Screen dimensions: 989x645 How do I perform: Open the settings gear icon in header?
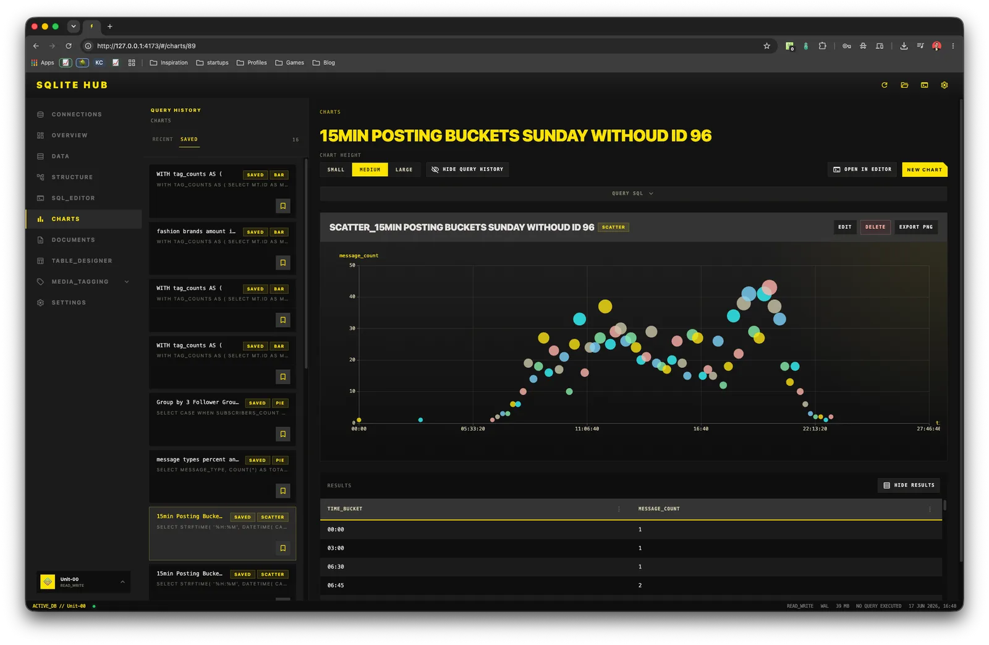tap(944, 85)
